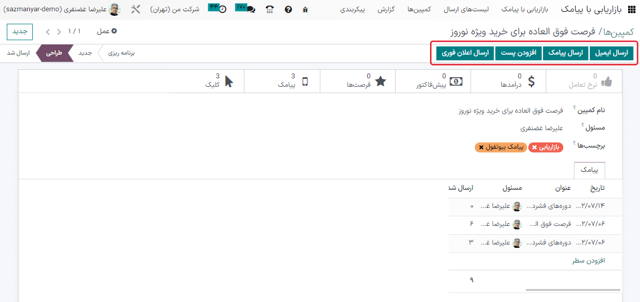Click the افزودن سطر link
This screenshot has width=640, height=302.
coord(589,261)
